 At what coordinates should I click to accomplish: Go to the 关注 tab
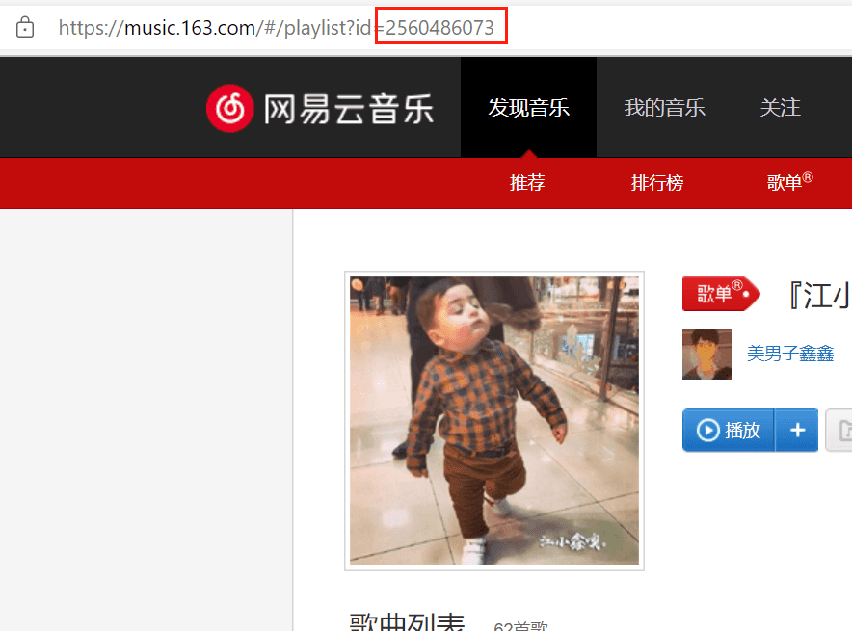(x=780, y=108)
